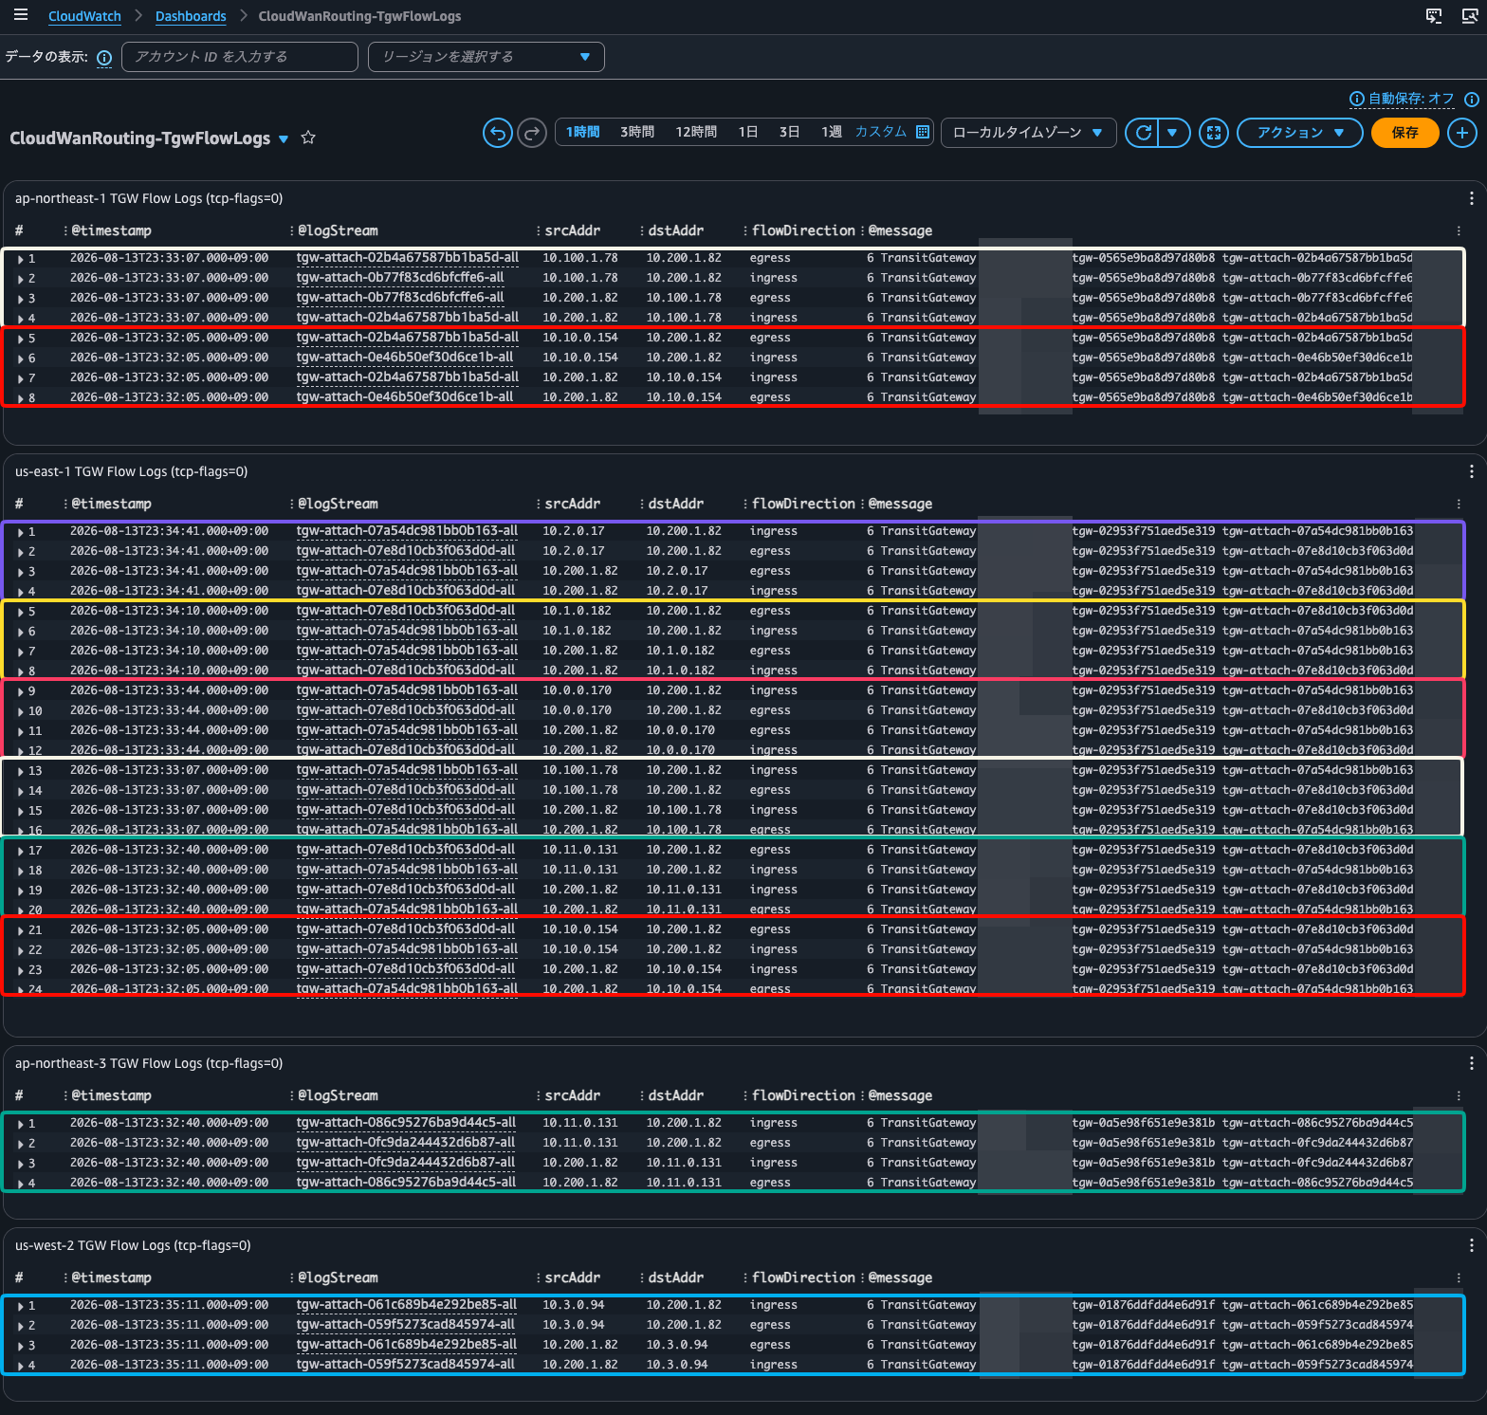Screen dimensions: 1487x1415
Task: Enter full screen mode
Action: [1214, 133]
